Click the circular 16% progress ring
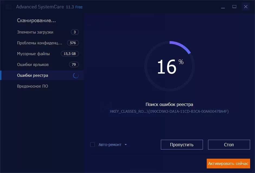The height and width of the screenshot is (173, 255). coord(170,66)
